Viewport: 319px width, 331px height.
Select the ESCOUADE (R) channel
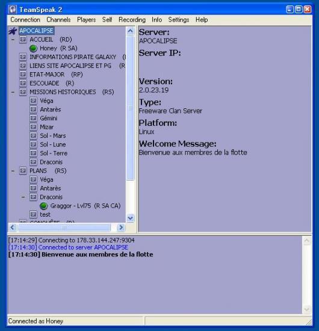point(52,83)
